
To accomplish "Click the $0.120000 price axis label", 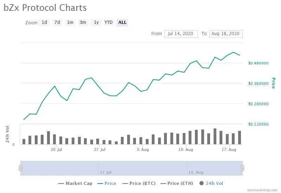I will pos(259,124).
